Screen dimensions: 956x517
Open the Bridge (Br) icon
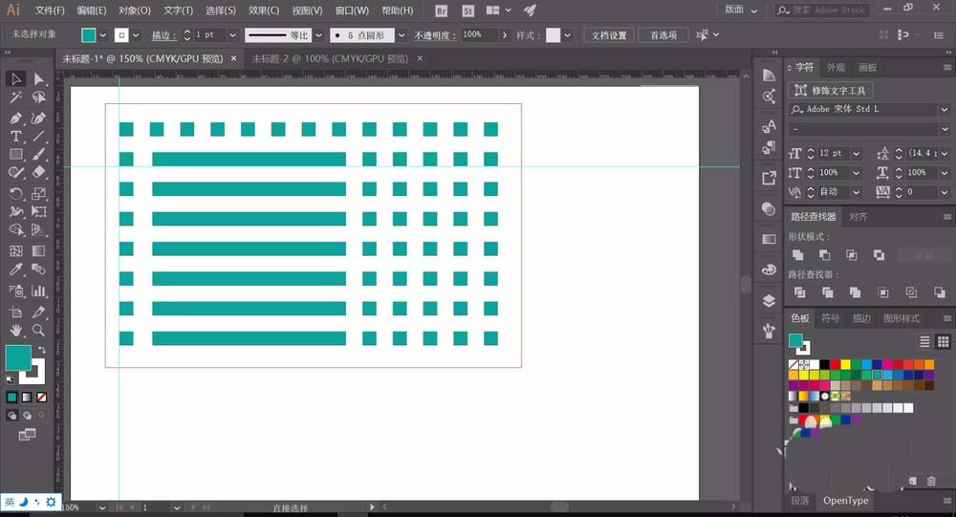pos(442,11)
